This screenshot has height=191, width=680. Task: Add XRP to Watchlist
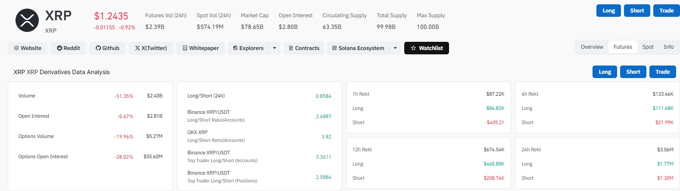point(427,48)
